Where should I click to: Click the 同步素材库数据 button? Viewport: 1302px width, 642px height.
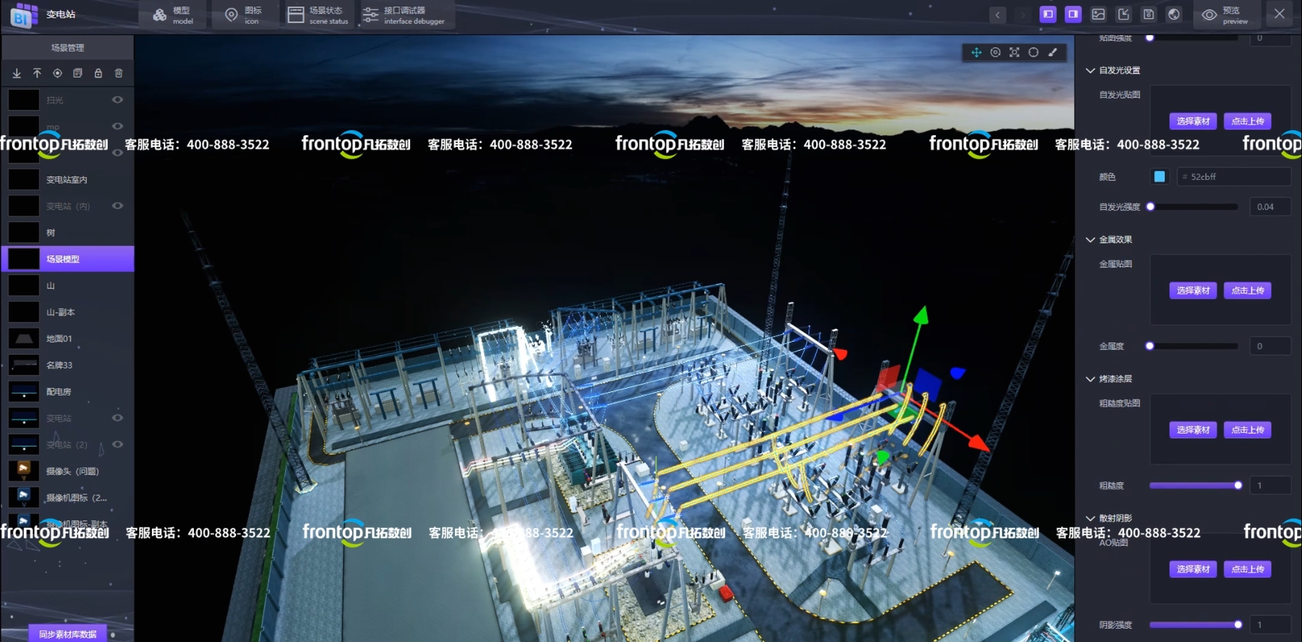coord(68,634)
